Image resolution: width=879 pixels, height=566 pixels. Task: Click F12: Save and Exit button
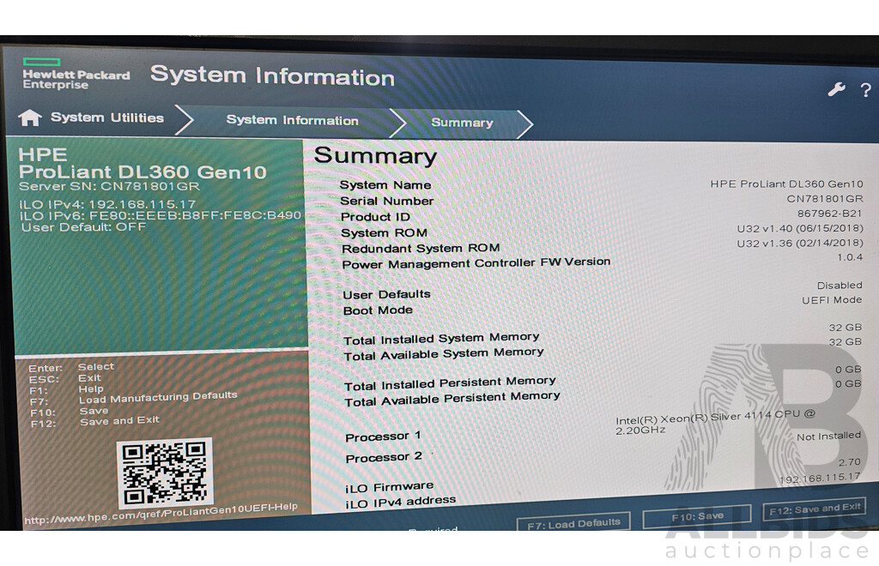pos(815,509)
